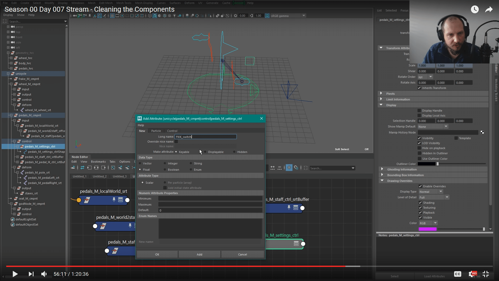Click Node Editor grid visibility icon
This screenshot has height=281, width=499.
click(x=289, y=168)
